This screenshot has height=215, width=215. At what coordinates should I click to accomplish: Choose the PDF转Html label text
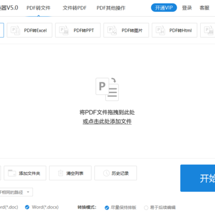coord(180,30)
